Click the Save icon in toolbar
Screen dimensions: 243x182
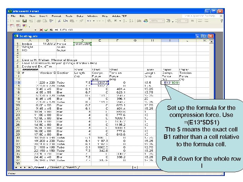[x=25, y=21]
